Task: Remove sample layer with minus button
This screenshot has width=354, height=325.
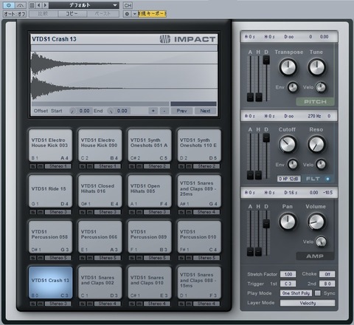Action: tap(164, 111)
